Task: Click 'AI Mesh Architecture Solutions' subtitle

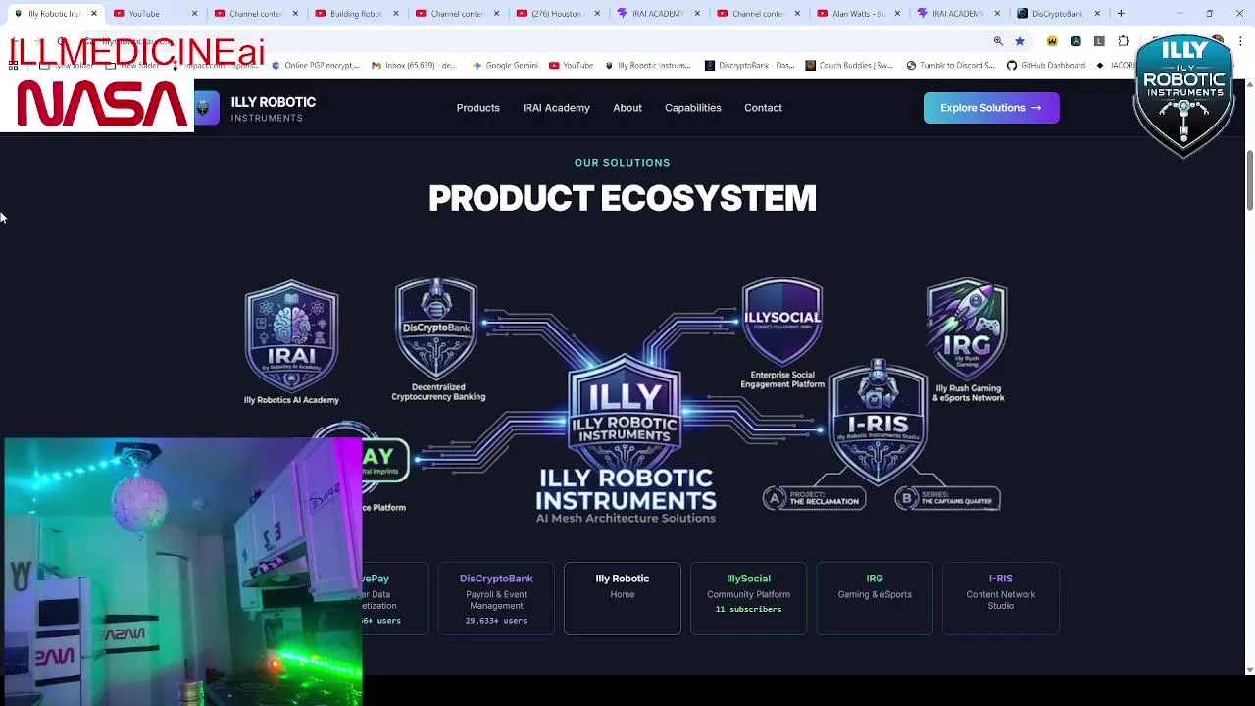Action: click(x=626, y=518)
